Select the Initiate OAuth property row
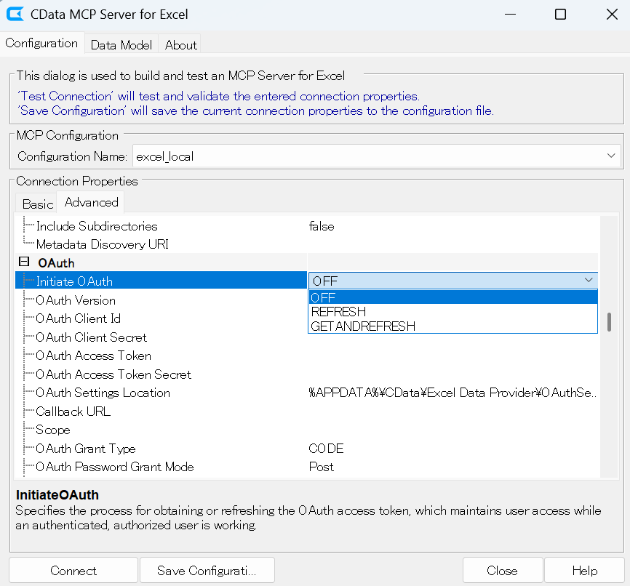The width and height of the screenshot is (630, 586). pyautogui.click(x=161, y=281)
